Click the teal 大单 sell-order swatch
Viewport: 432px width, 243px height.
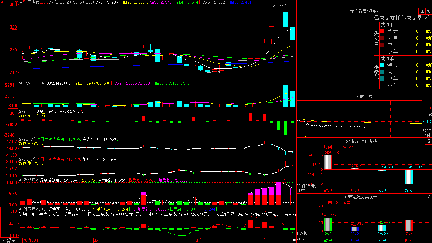382,72
